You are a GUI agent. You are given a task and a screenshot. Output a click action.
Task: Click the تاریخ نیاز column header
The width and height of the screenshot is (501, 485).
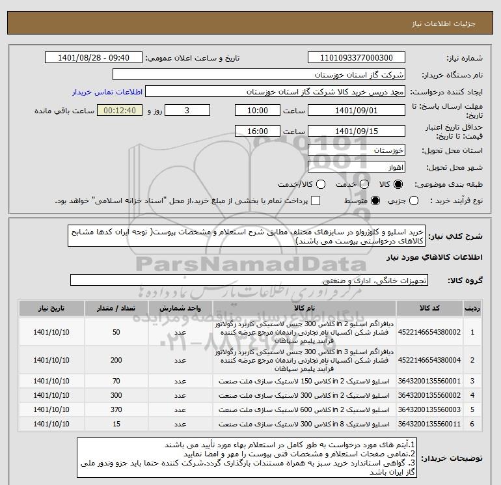pyautogui.click(x=51, y=308)
